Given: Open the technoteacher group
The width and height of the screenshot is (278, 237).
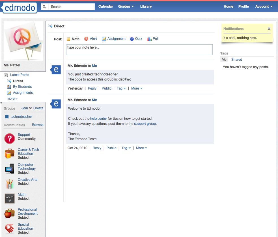Looking at the screenshot, I should (x=21, y=117).
